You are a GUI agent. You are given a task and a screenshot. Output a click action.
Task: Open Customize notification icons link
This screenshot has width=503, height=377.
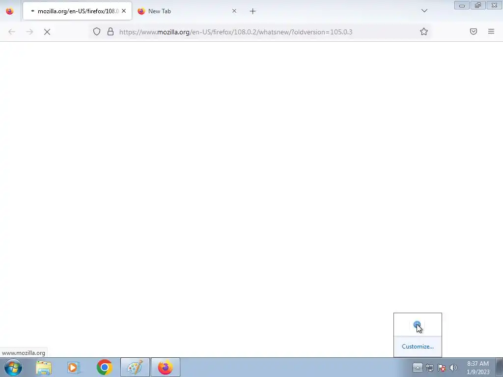click(x=418, y=347)
